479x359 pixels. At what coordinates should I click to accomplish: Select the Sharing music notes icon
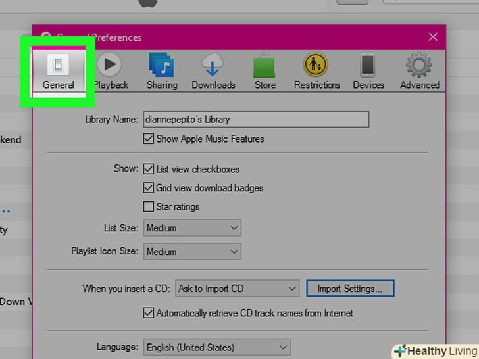point(161,64)
